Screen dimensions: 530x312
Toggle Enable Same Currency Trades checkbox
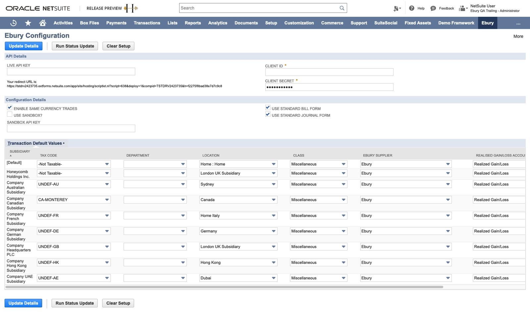10,108
